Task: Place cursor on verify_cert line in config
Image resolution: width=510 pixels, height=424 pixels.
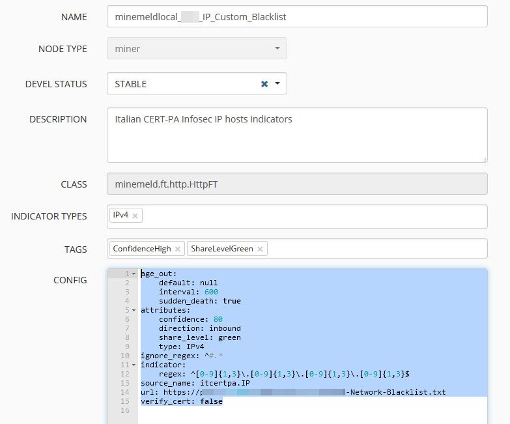Action: (x=181, y=402)
